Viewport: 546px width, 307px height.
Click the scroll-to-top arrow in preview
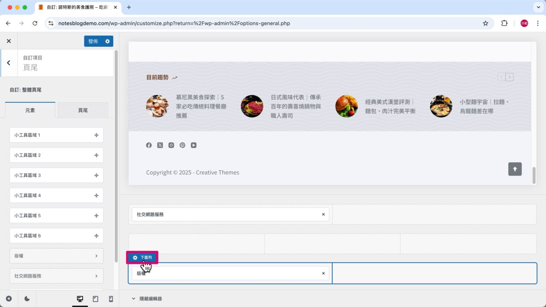(515, 169)
